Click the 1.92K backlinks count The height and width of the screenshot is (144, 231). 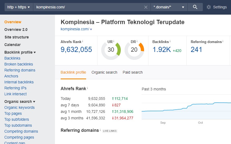[x=161, y=50]
